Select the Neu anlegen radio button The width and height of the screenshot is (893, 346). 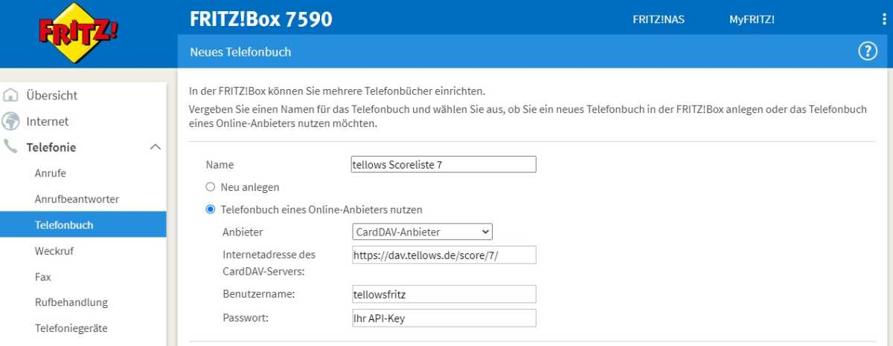210,187
